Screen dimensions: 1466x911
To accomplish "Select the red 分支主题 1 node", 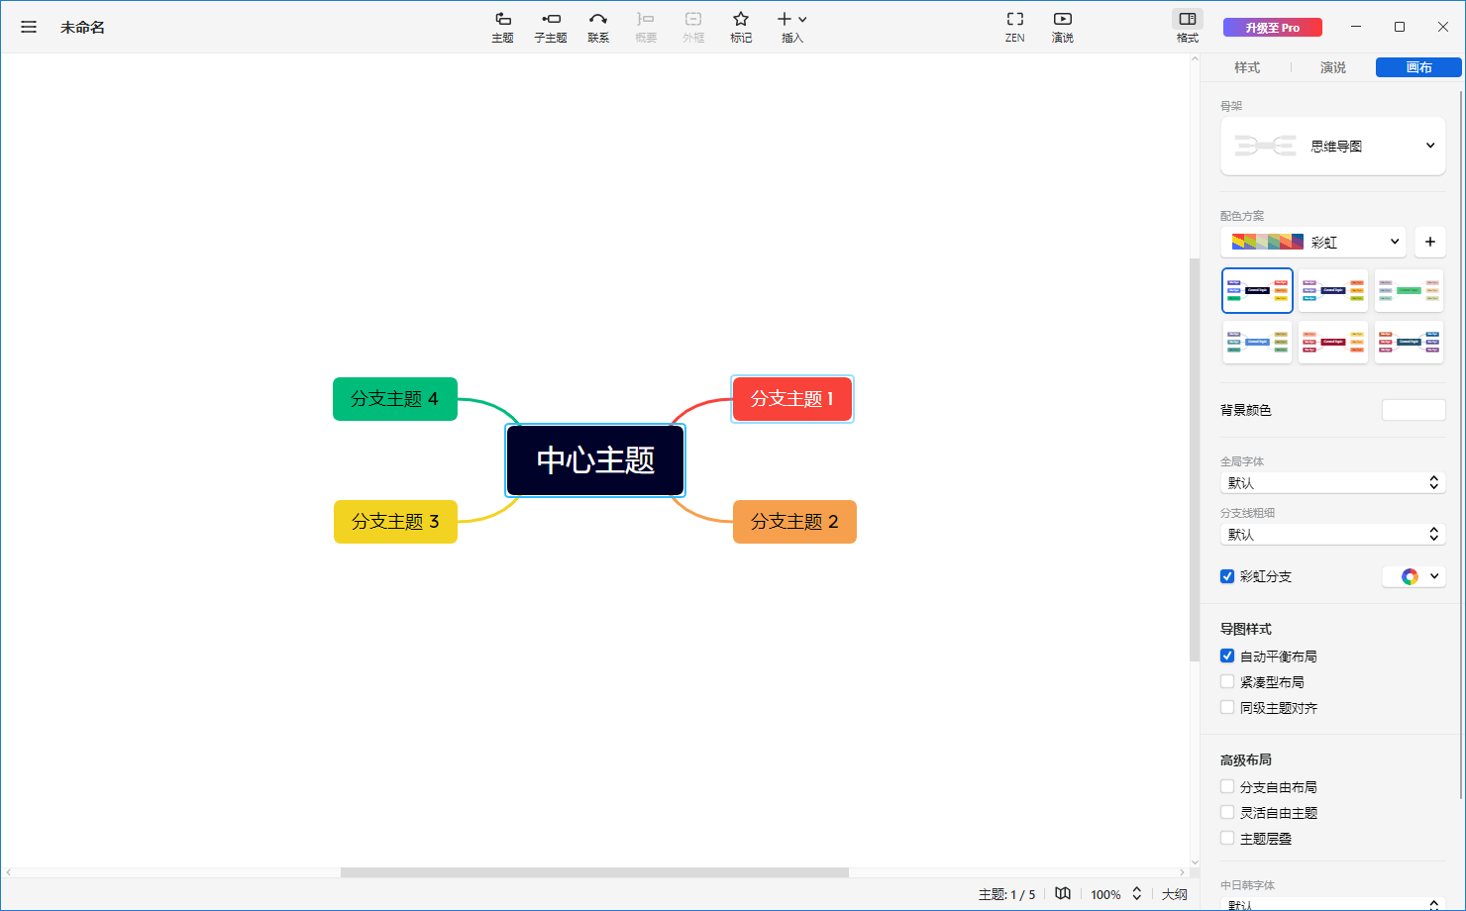I will (x=792, y=399).
